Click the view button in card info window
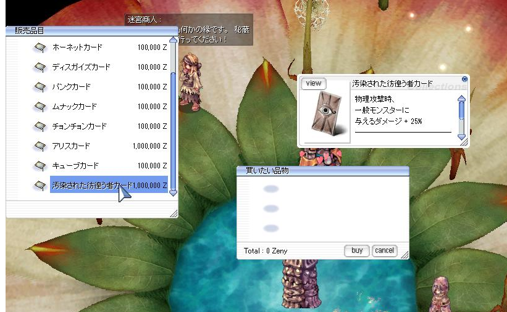The width and height of the screenshot is (507, 312). pyautogui.click(x=313, y=83)
